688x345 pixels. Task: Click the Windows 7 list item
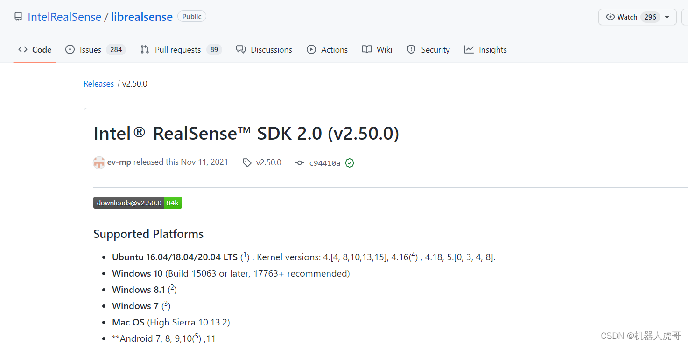coord(141,306)
